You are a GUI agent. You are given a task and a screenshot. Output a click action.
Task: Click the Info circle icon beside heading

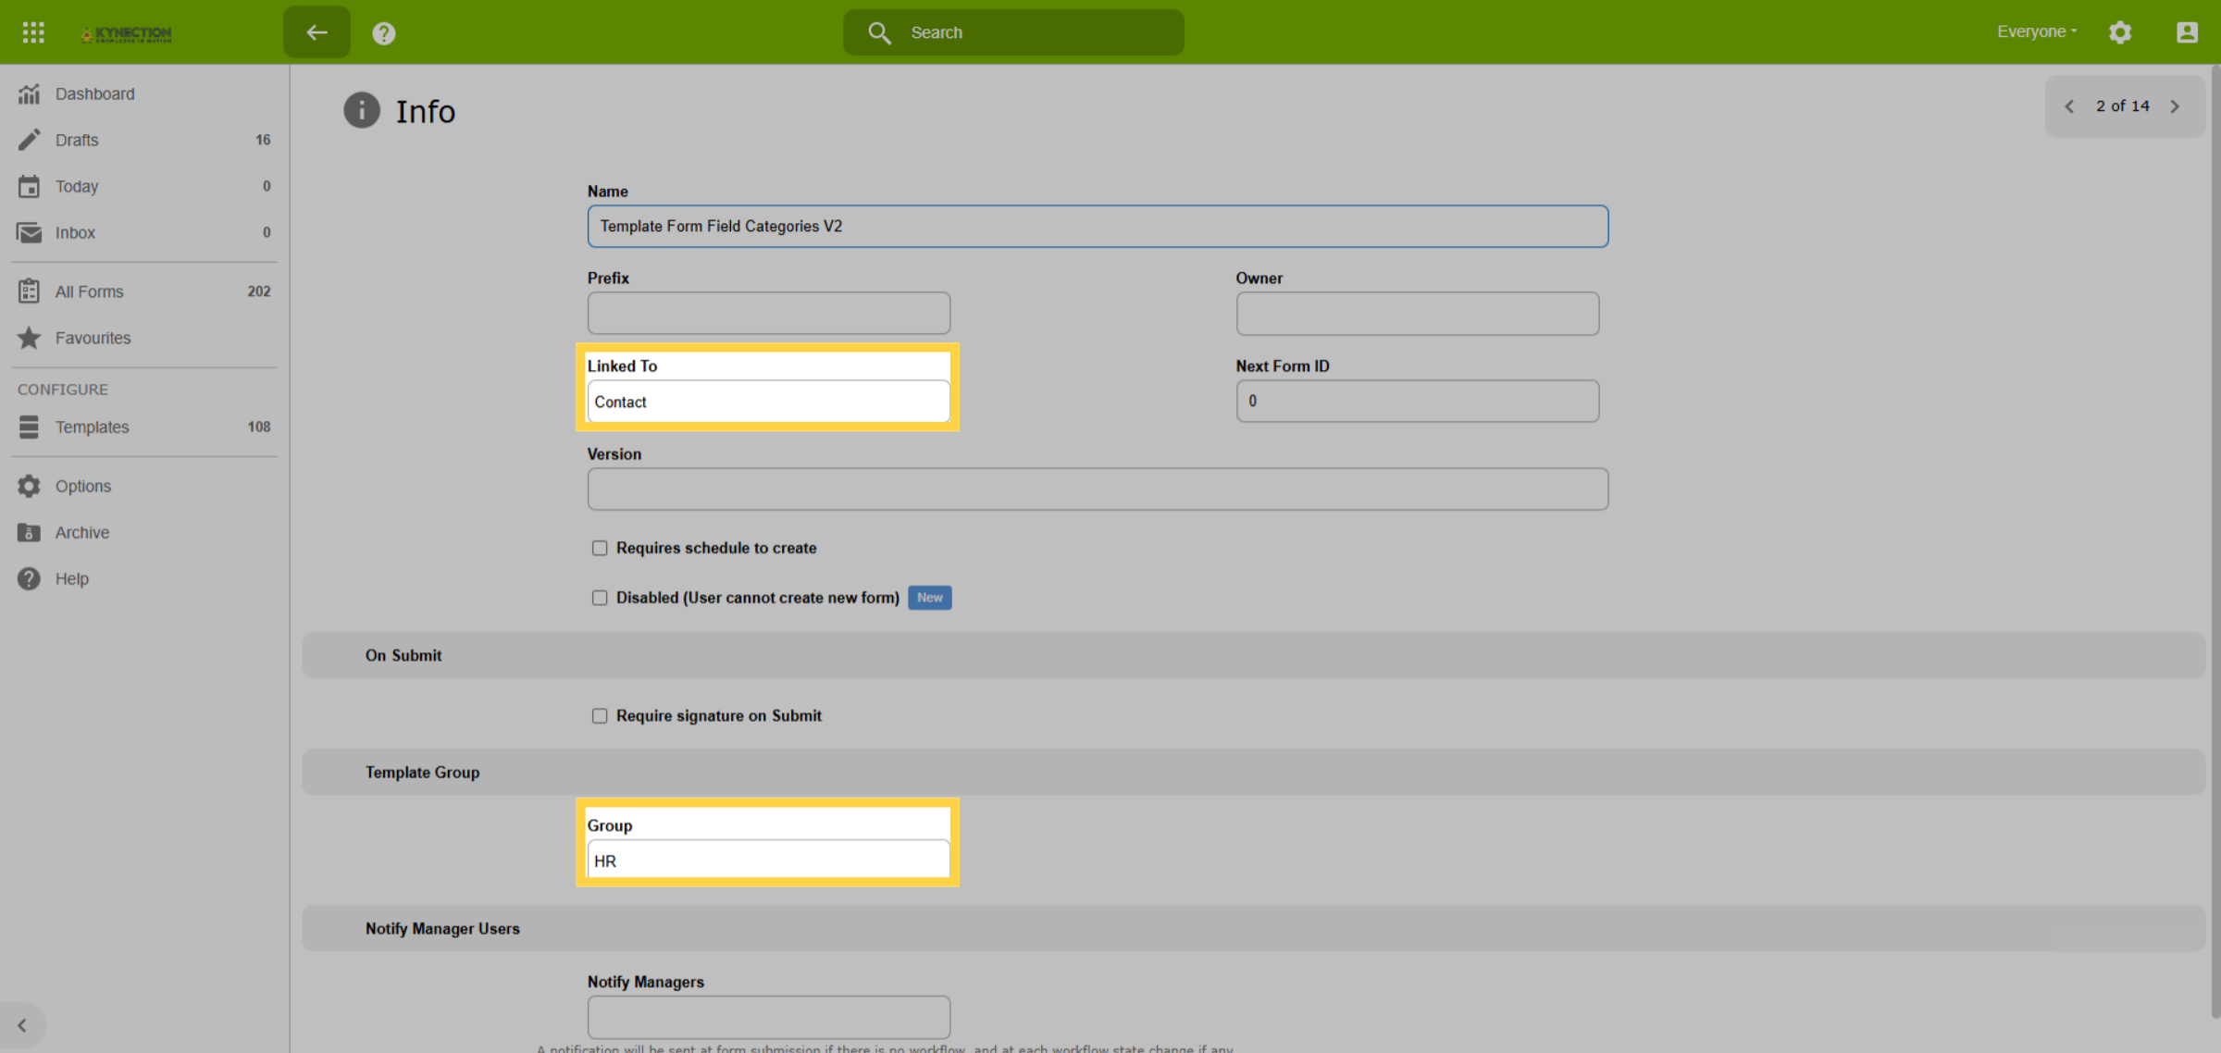pos(362,110)
